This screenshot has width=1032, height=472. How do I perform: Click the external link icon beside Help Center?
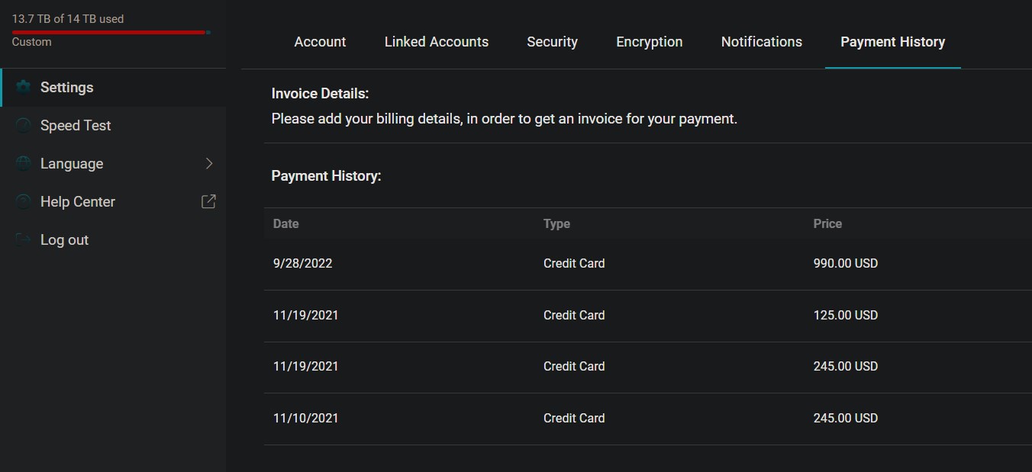(208, 201)
